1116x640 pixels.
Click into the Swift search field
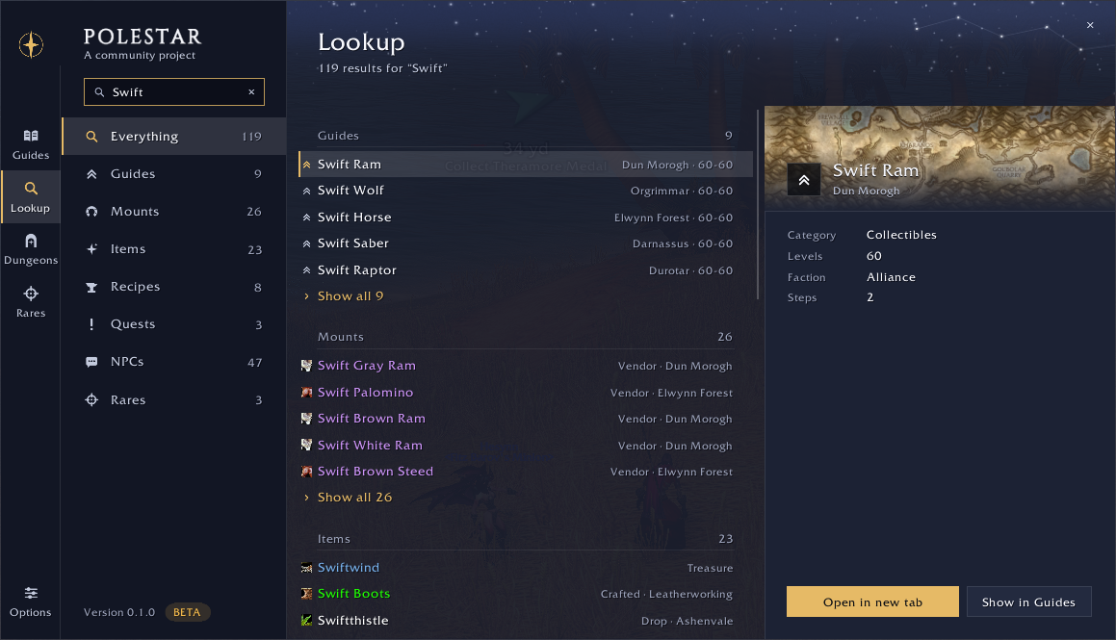pyautogui.click(x=174, y=92)
